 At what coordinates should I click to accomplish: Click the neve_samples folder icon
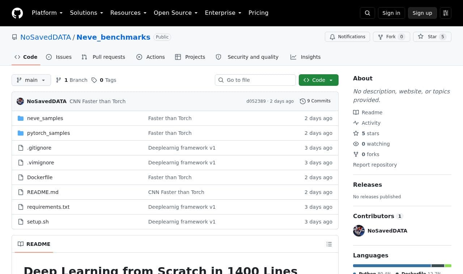(x=21, y=118)
